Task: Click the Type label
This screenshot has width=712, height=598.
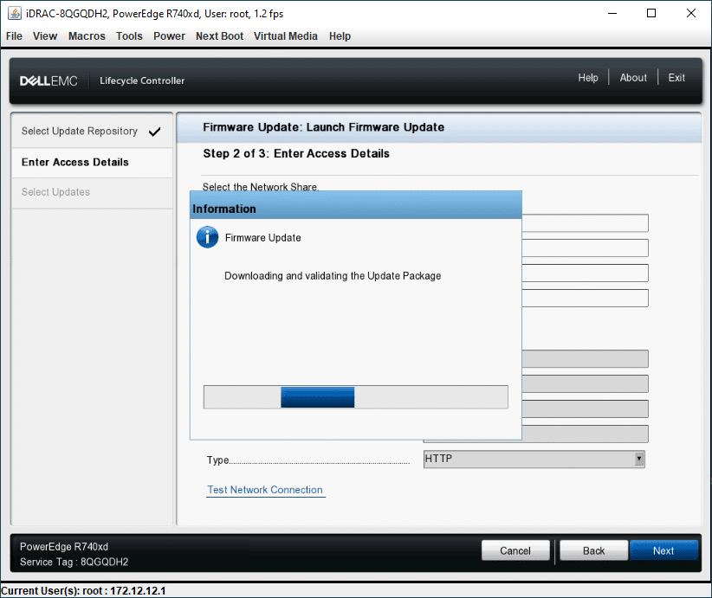Action: coord(218,460)
